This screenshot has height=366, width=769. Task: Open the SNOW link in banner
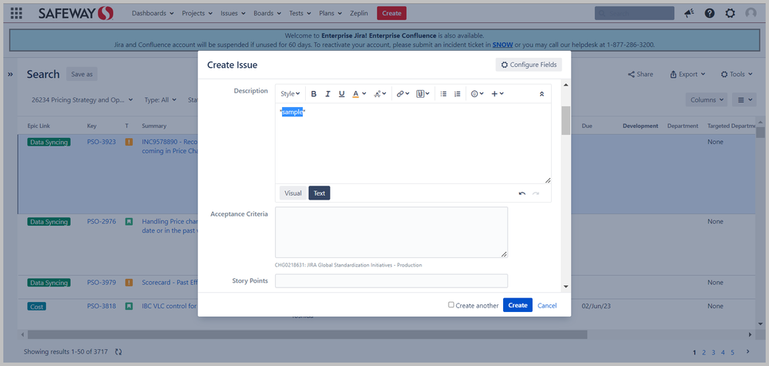coord(502,44)
